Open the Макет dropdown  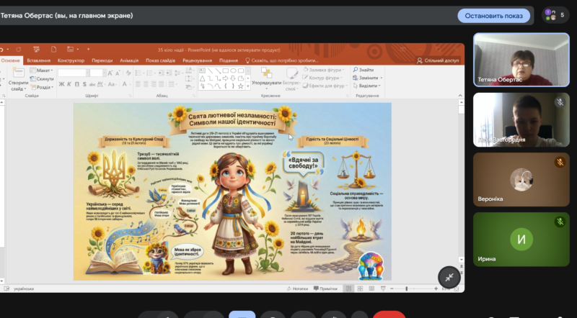coord(43,71)
